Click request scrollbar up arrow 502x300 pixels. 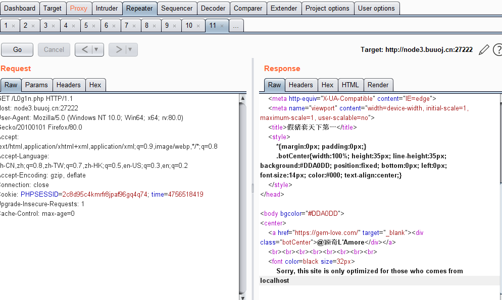[x=243, y=98]
